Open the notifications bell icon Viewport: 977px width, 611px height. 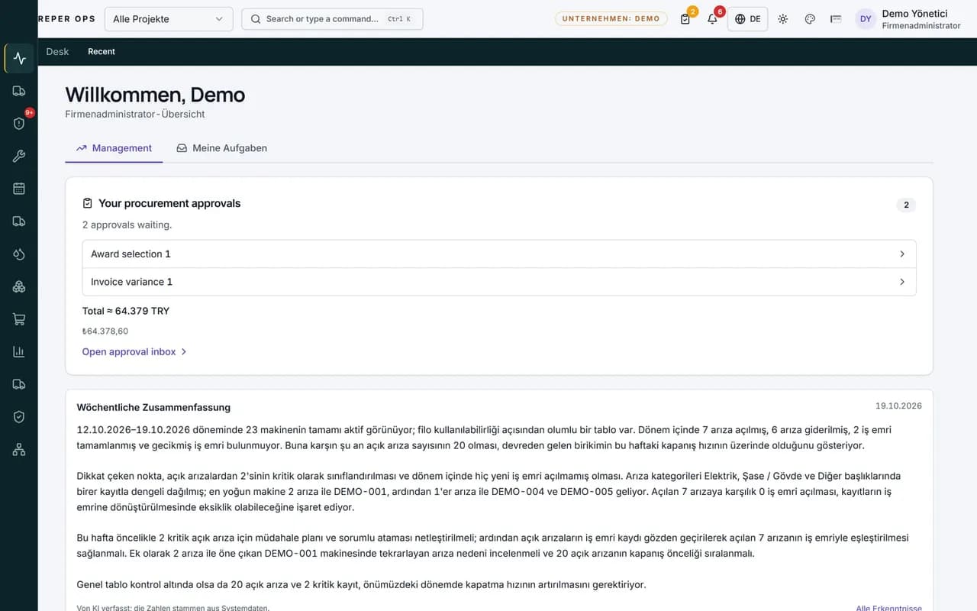tap(712, 19)
